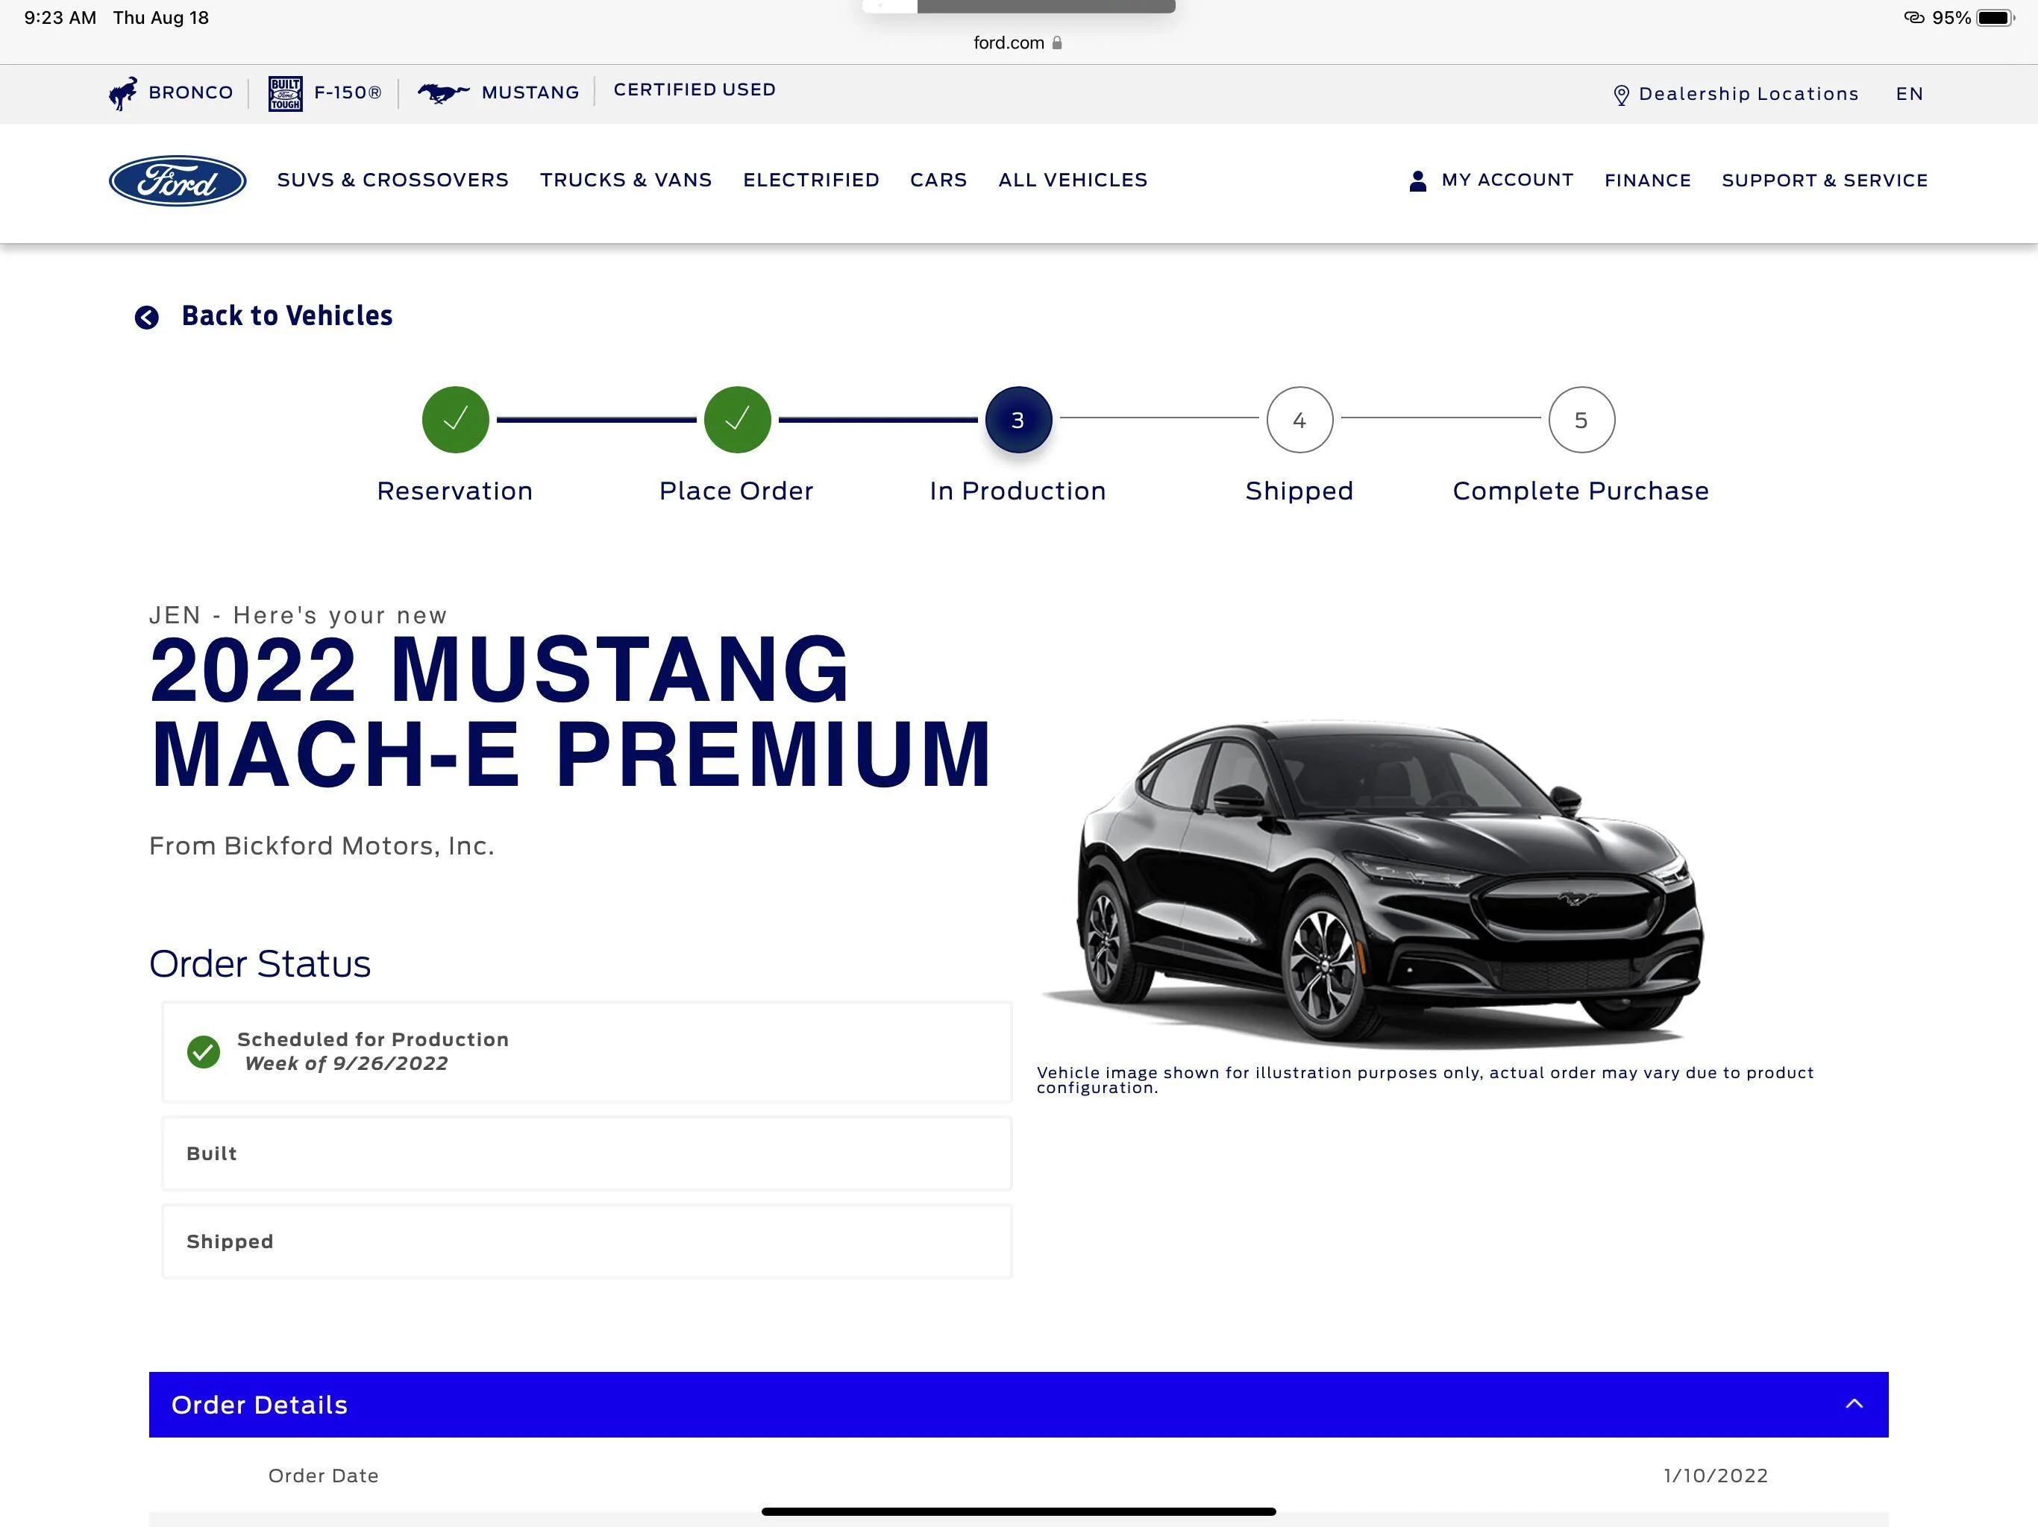Open the EN language selector

point(1909,94)
